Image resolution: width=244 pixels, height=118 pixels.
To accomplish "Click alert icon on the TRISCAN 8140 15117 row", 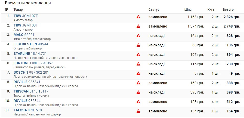I will 138,93.
